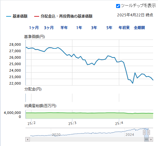
Task: Click the scrollbar thumb grip
Action: (x=146, y=140)
